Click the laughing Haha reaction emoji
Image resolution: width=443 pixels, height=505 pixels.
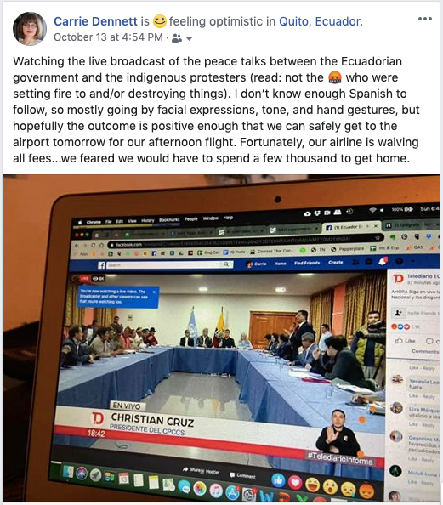[312, 485]
